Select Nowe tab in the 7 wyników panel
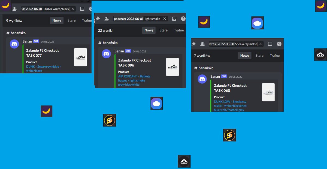327x169 pixels. (245, 55)
